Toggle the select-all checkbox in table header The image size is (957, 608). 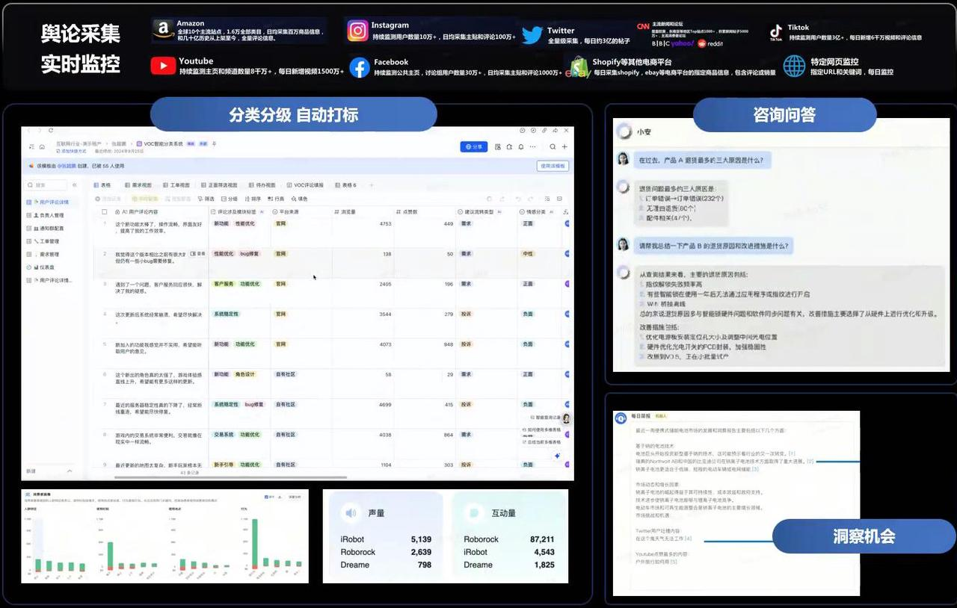[105, 212]
